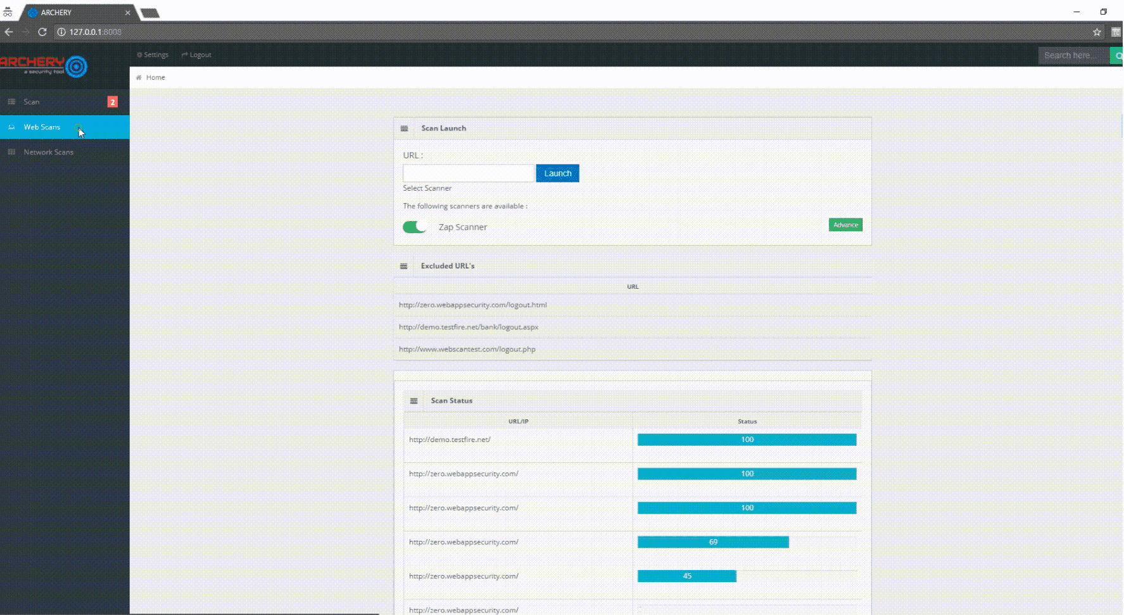This screenshot has width=1124, height=615.
Task: Click the Home breadcrumb link
Action: coord(155,77)
